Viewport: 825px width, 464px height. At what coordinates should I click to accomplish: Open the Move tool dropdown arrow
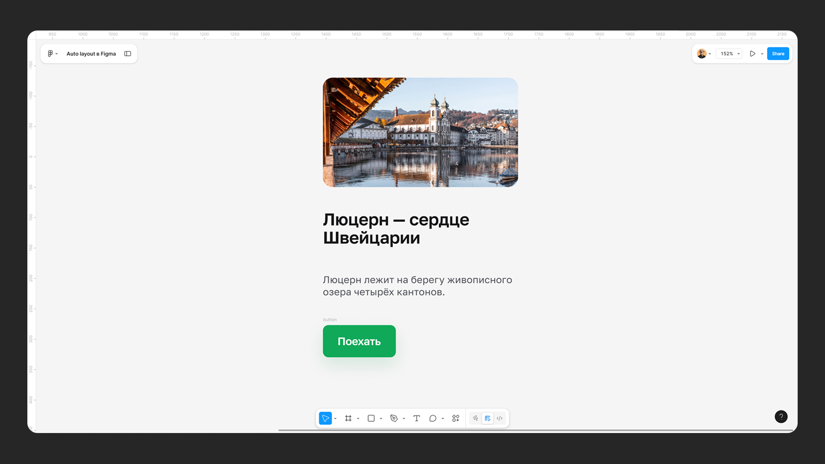pyautogui.click(x=335, y=418)
